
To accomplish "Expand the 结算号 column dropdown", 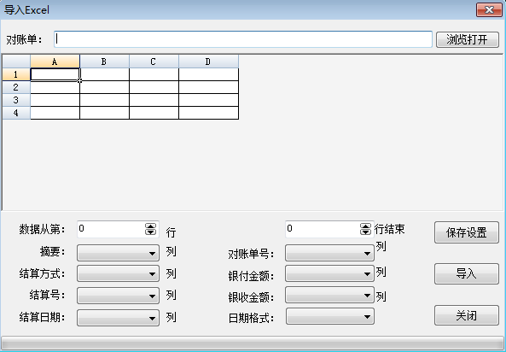I will [118, 296].
